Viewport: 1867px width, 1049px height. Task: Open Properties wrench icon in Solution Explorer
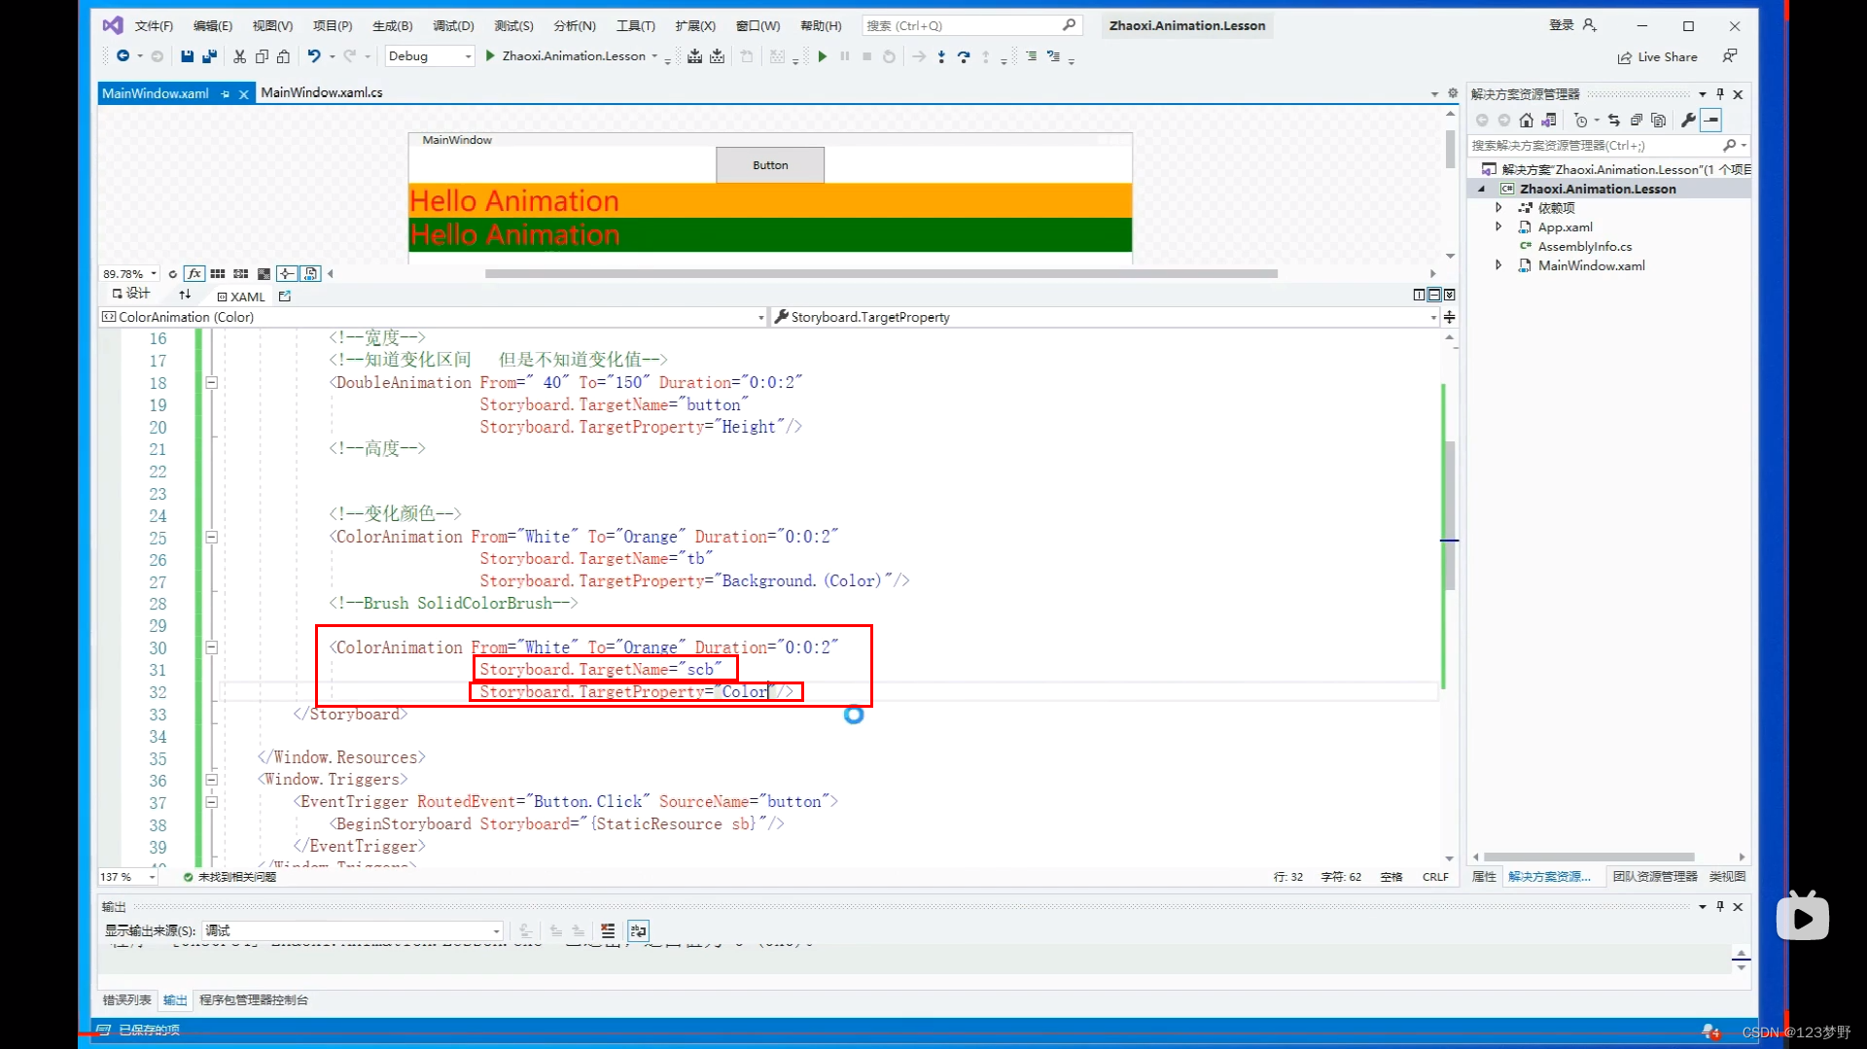(x=1688, y=121)
